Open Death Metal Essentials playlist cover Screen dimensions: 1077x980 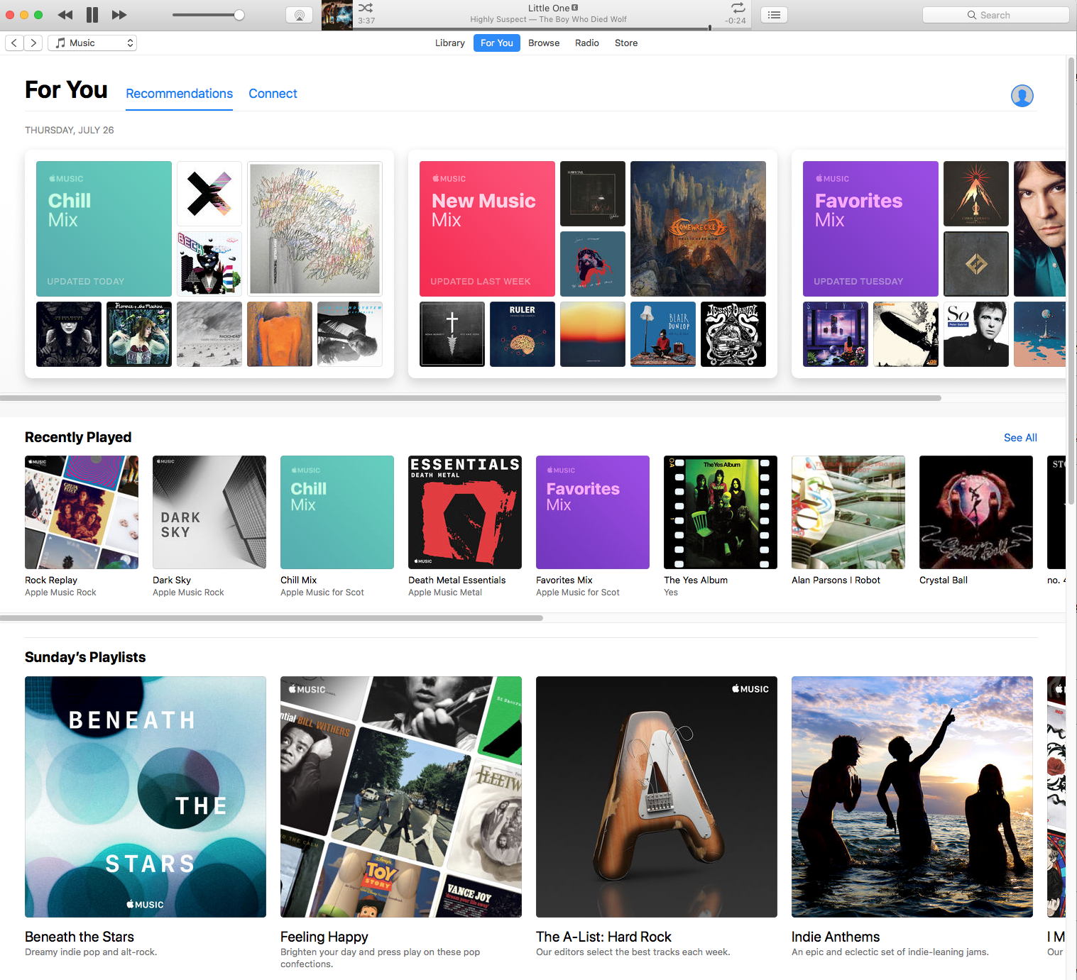pyautogui.click(x=465, y=512)
